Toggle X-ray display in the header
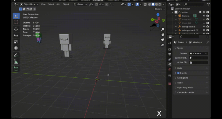The height and width of the screenshot is (119, 222). coord(145,4)
